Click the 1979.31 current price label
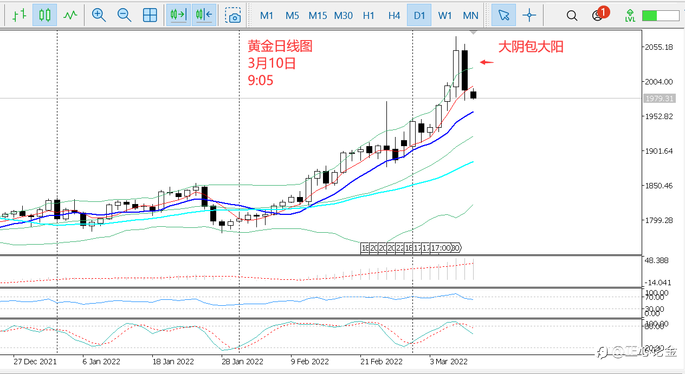 659,99
